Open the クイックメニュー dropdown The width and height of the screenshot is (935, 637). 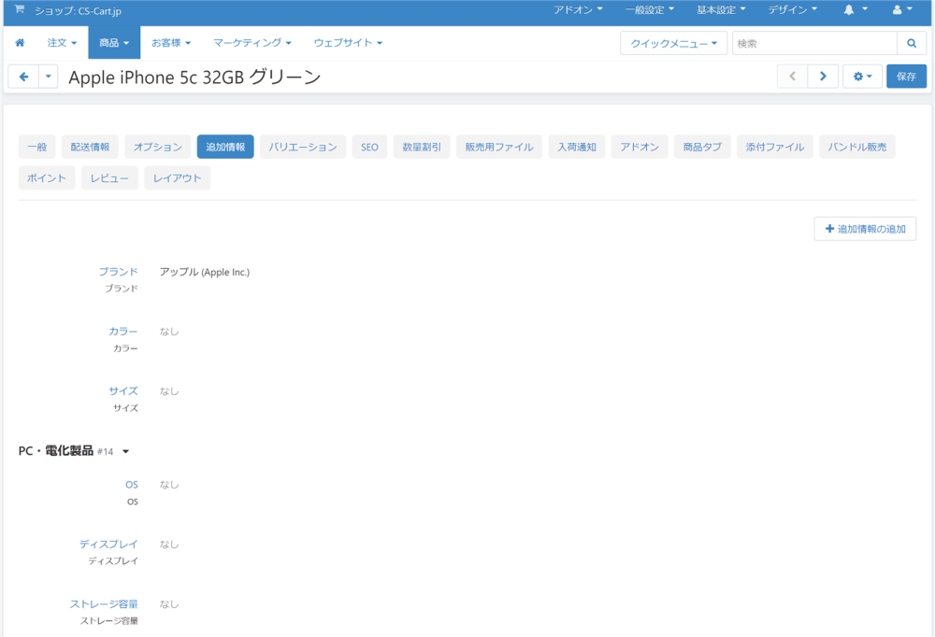pyautogui.click(x=674, y=44)
